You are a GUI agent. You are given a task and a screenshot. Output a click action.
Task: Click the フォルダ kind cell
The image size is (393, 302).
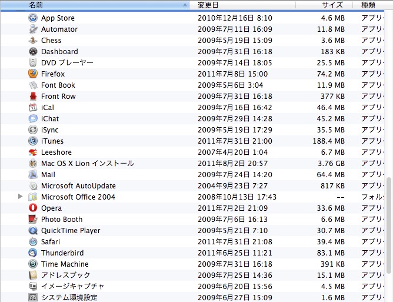point(372,197)
